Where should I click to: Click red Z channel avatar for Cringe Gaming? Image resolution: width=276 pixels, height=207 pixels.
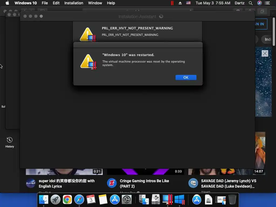pyautogui.click(x=112, y=183)
